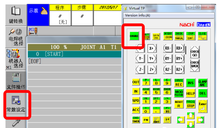Click the OUT key
This screenshot has height=128, width=221.
(x=136, y=82)
